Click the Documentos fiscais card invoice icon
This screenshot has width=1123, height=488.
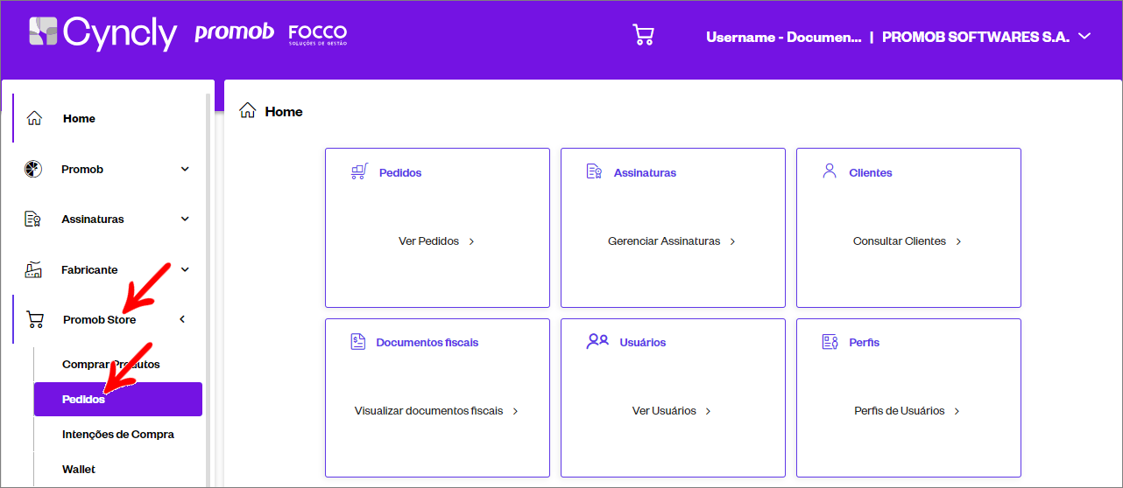coord(357,341)
